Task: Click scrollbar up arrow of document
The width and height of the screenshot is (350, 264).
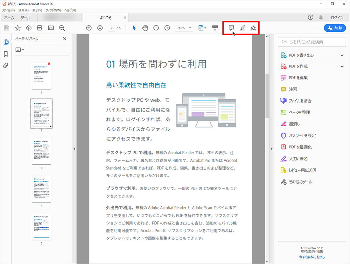Action: coord(267,36)
